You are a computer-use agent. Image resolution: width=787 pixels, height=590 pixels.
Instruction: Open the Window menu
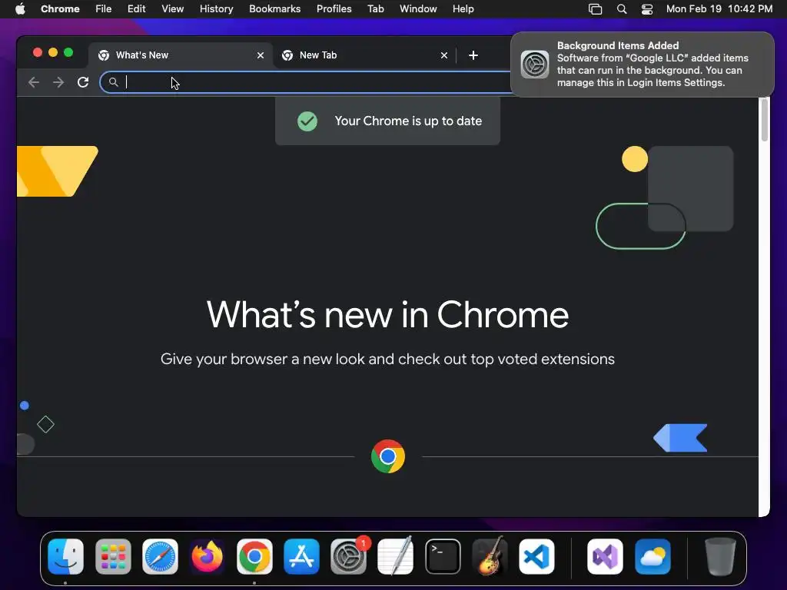pos(418,9)
